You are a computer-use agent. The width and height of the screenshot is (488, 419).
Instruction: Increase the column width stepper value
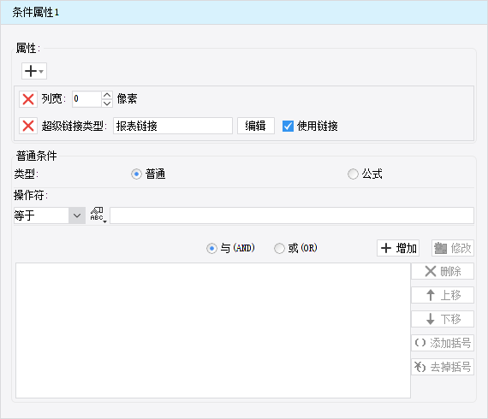pos(107,95)
